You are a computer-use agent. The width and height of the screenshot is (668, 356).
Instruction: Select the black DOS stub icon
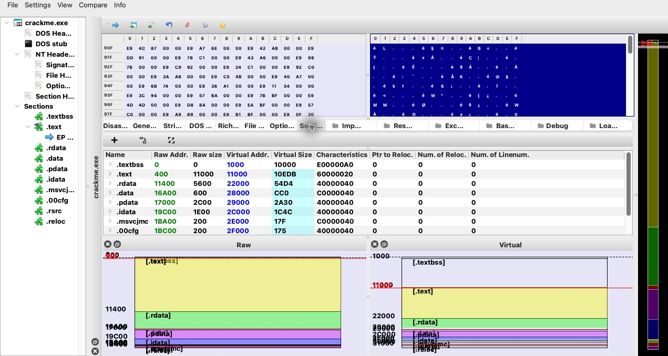[x=29, y=44]
